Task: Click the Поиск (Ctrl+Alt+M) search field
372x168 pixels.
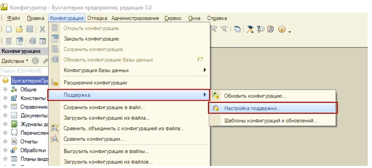Action: click(24, 71)
